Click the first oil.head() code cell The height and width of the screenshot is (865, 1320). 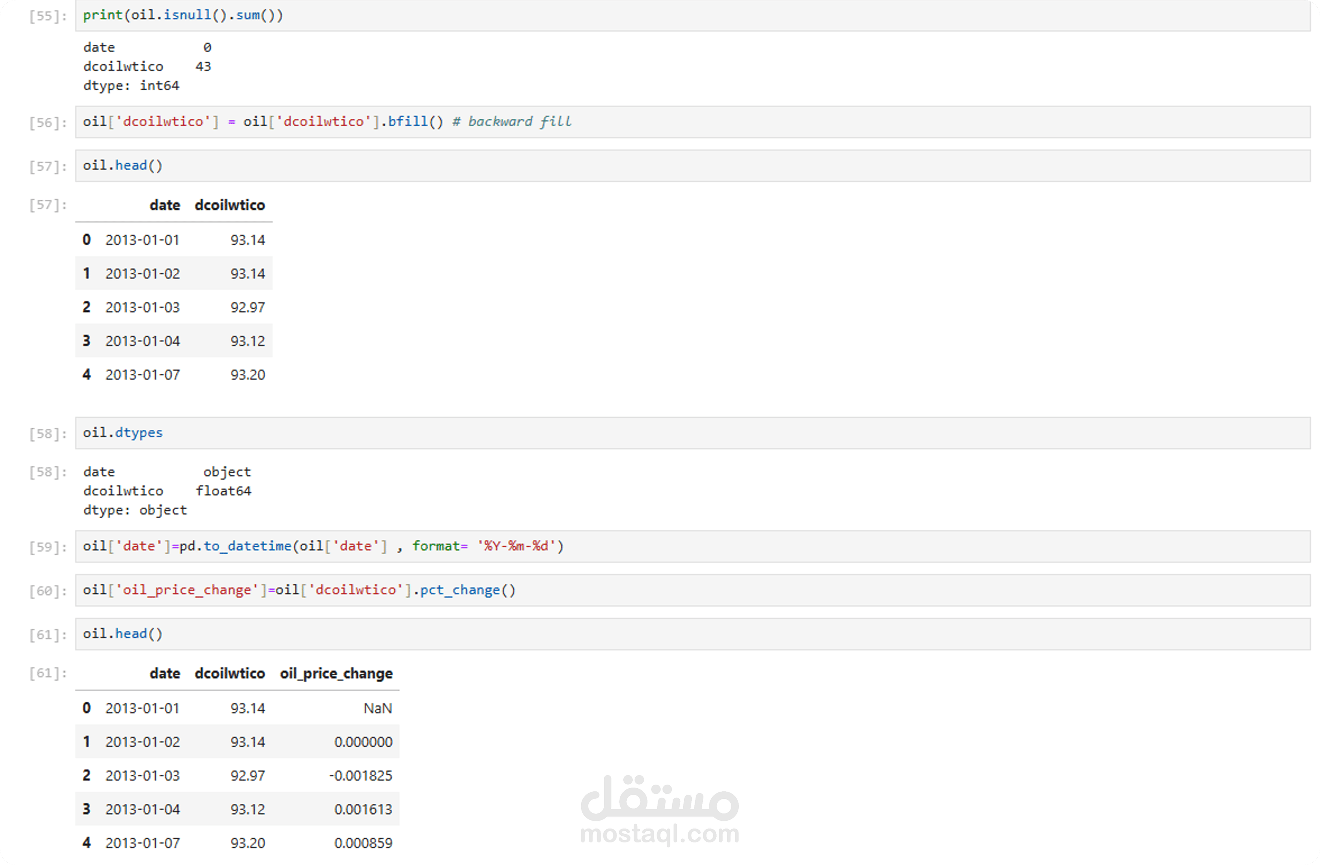click(x=692, y=166)
